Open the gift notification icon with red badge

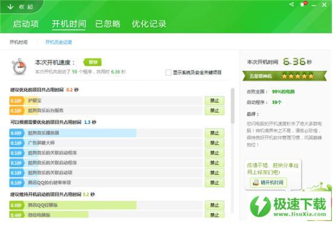[x=303, y=4]
